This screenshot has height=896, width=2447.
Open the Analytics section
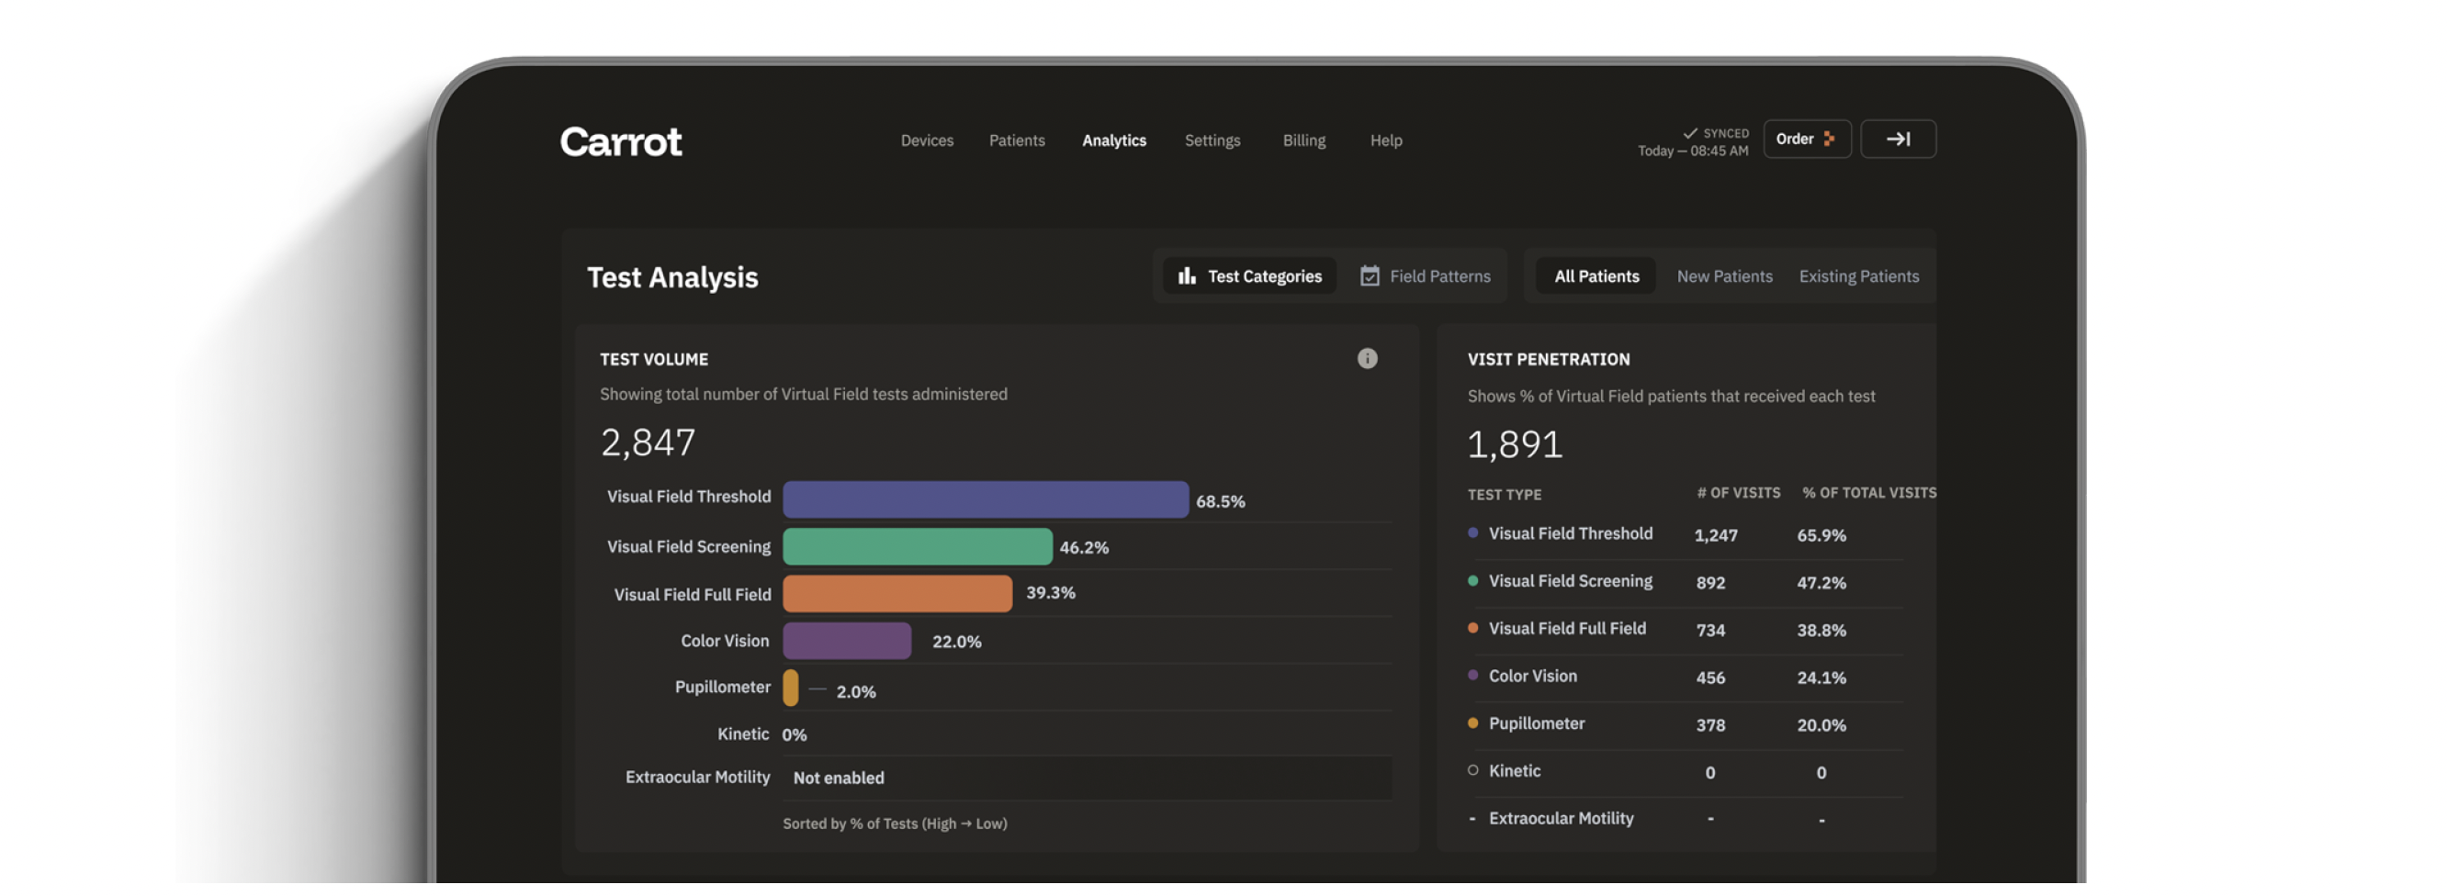coord(1113,140)
